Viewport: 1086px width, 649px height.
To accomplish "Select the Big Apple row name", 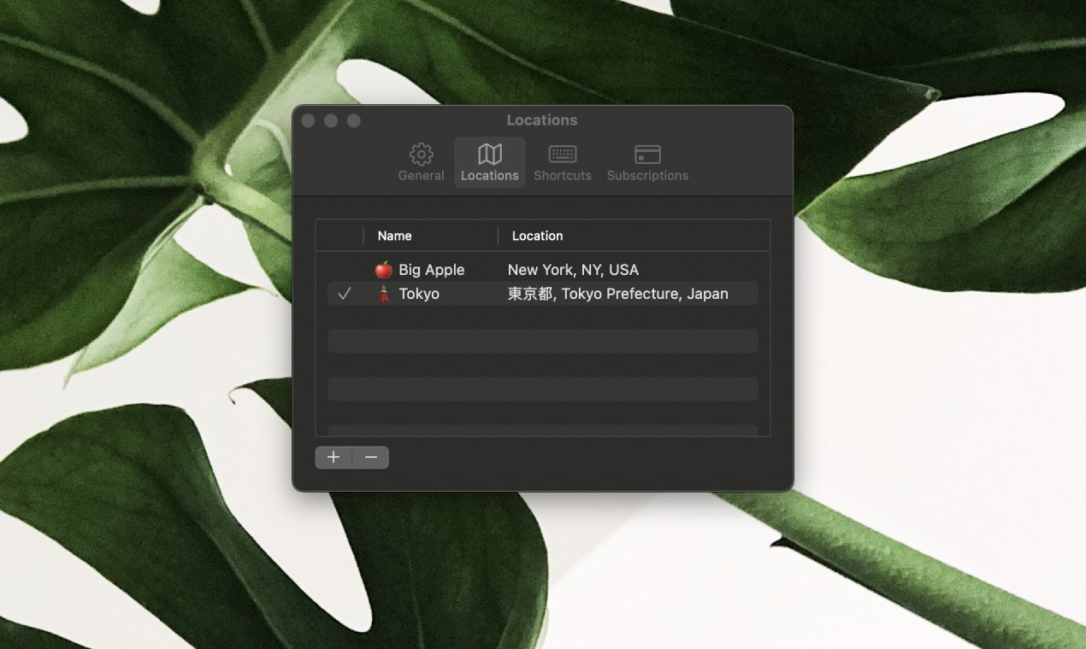I will click(x=432, y=270).
